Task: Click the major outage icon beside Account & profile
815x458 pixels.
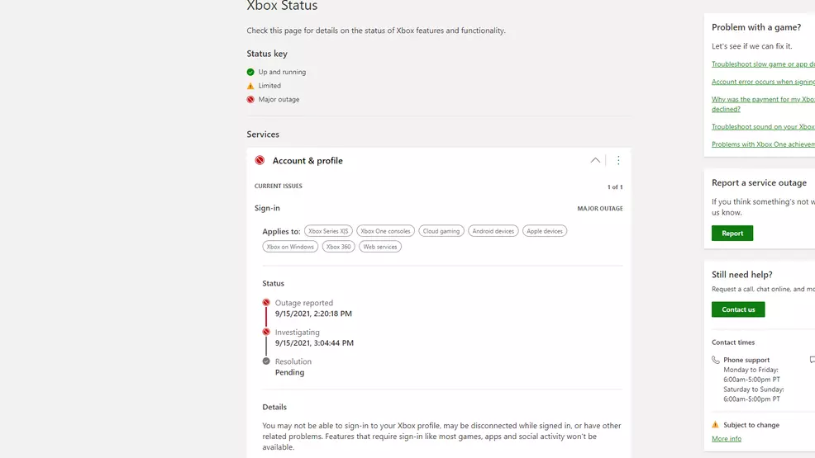Action: point(260,160)
